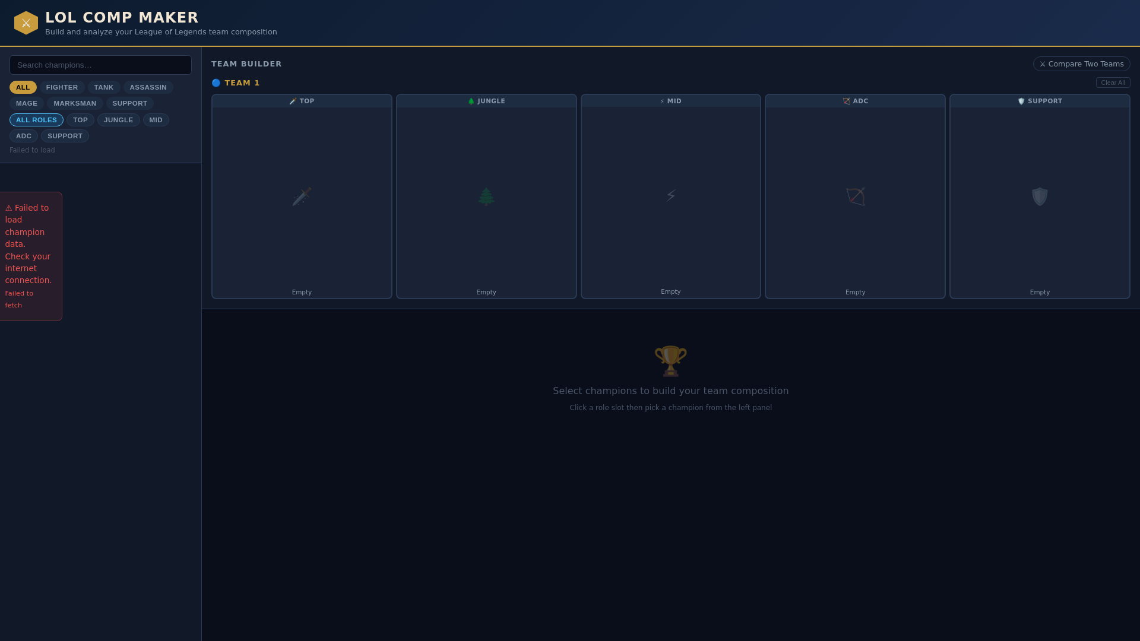Viewport: 1140px width, 641px height.
Task: Select the SUPPORT role slot header
Action: [1040, 101]
